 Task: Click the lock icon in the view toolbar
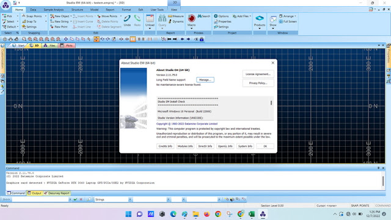click(202, 39)
